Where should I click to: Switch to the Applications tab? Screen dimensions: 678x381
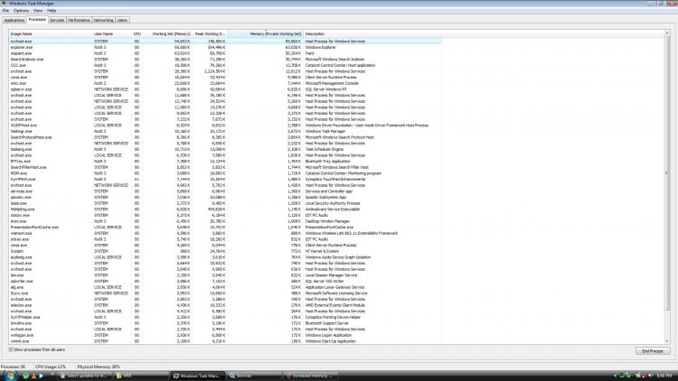pos(14,20)
